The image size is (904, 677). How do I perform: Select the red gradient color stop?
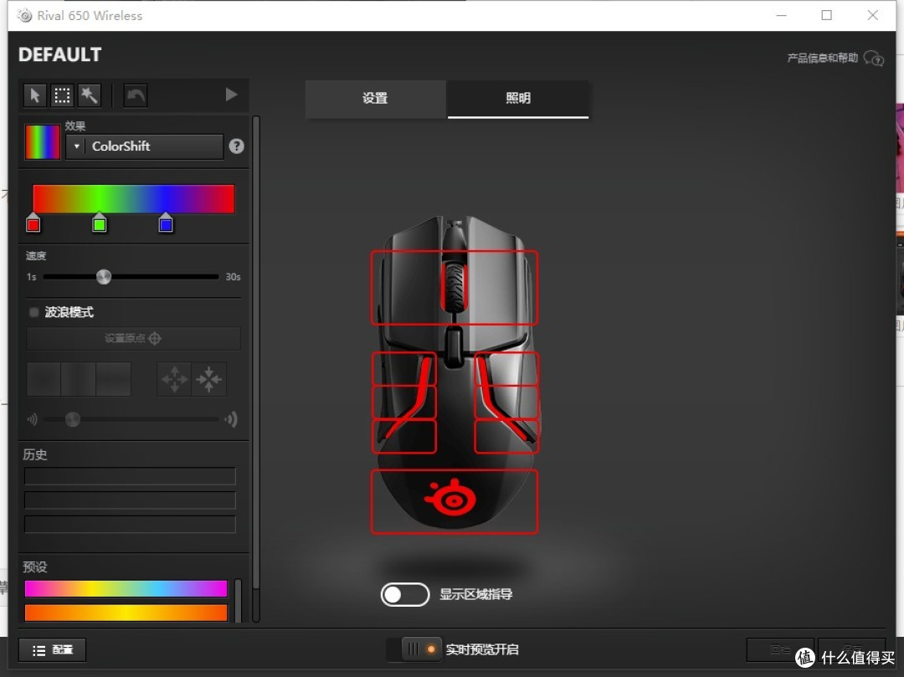[33, 223]
